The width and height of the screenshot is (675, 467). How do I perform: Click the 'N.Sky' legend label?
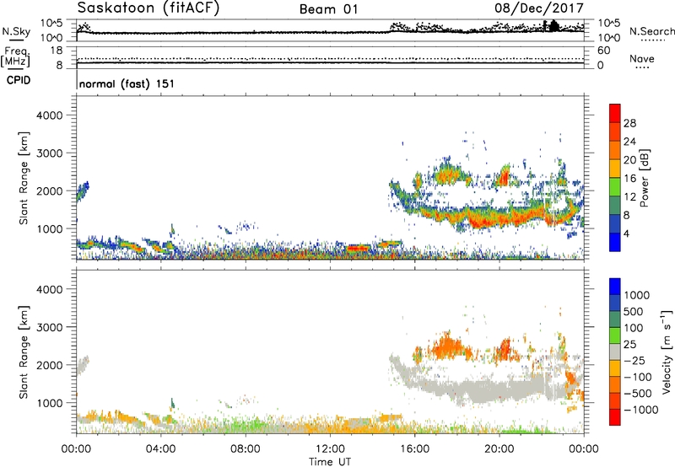(x=16, y=31)
